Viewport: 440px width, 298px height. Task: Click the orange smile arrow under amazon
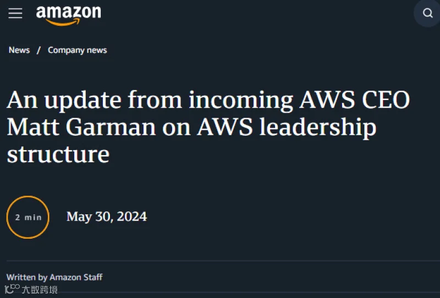pyautogui.click(x=63, y=23)
